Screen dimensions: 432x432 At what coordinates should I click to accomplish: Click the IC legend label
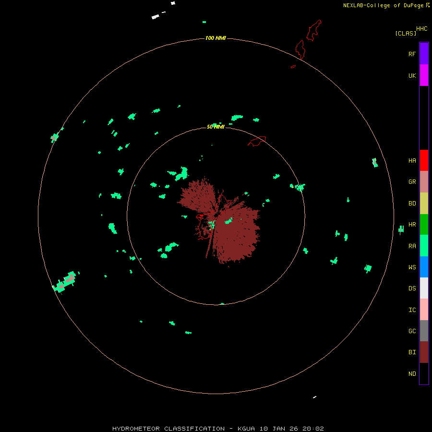pyautogui.click(x=412, y=310)
